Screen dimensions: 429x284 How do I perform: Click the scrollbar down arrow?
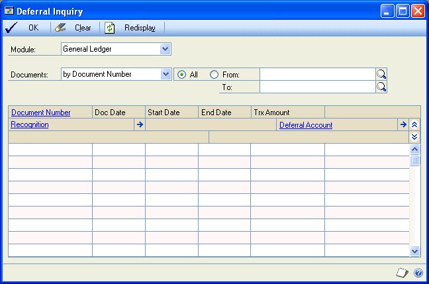point(415,251)
